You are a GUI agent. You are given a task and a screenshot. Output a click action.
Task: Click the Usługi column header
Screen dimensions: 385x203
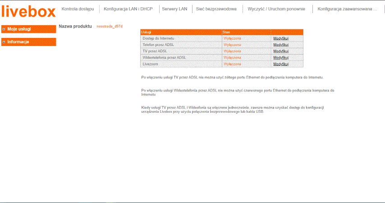(181, 32)
